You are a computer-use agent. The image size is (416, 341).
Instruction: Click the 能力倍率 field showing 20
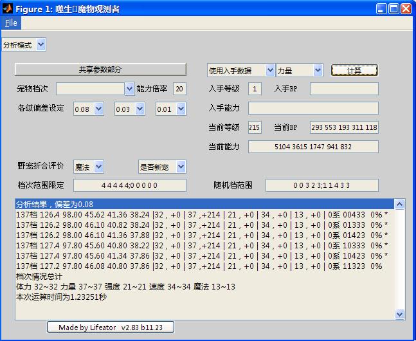179,89
